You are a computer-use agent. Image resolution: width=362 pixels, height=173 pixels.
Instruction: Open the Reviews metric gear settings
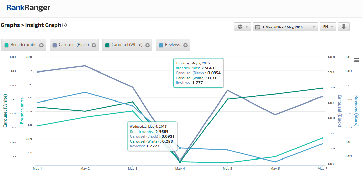(185, 45)
